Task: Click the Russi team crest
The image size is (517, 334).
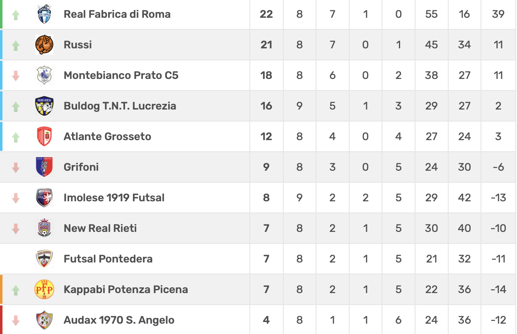Action: pyautogui.click(x=44, y=45)
